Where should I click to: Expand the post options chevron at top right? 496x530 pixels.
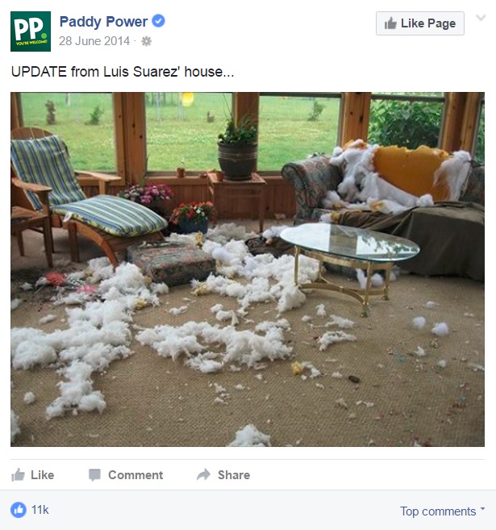[481, 18]
